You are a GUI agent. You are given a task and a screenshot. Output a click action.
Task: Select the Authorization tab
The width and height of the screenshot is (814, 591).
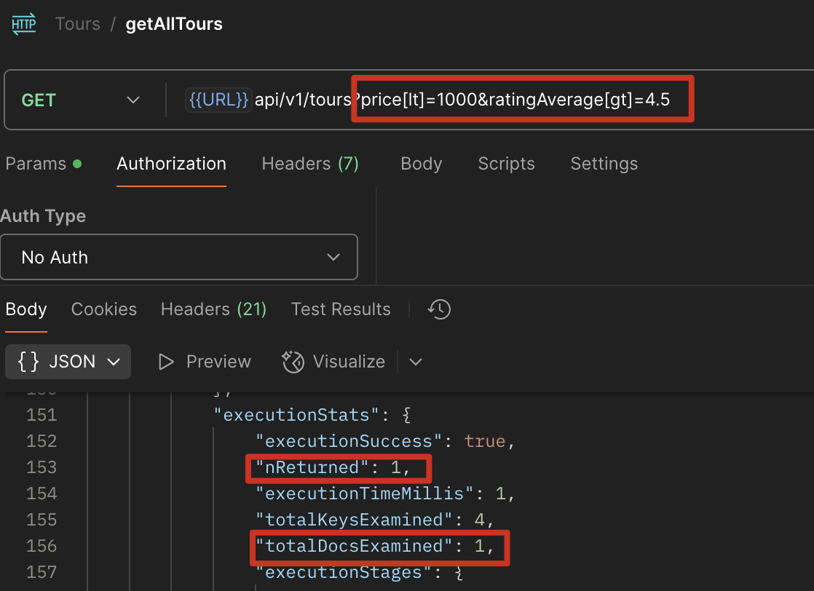(x=171, y=164)
